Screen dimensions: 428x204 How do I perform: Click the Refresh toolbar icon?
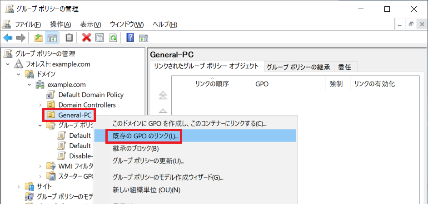point(113,38)
